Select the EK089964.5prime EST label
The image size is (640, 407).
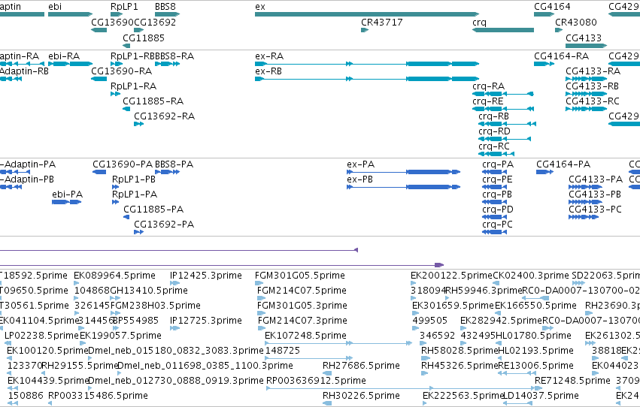pos(114,276)
